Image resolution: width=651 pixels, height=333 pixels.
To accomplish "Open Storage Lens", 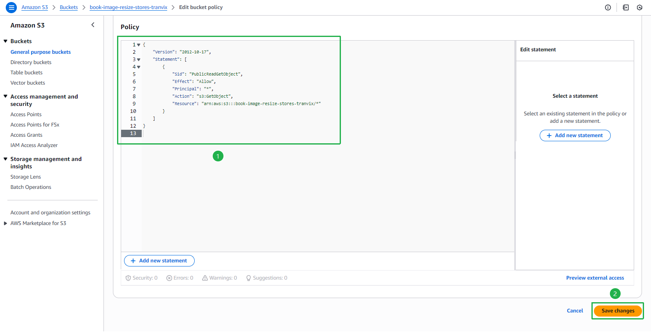I will (x=25, y=177).
